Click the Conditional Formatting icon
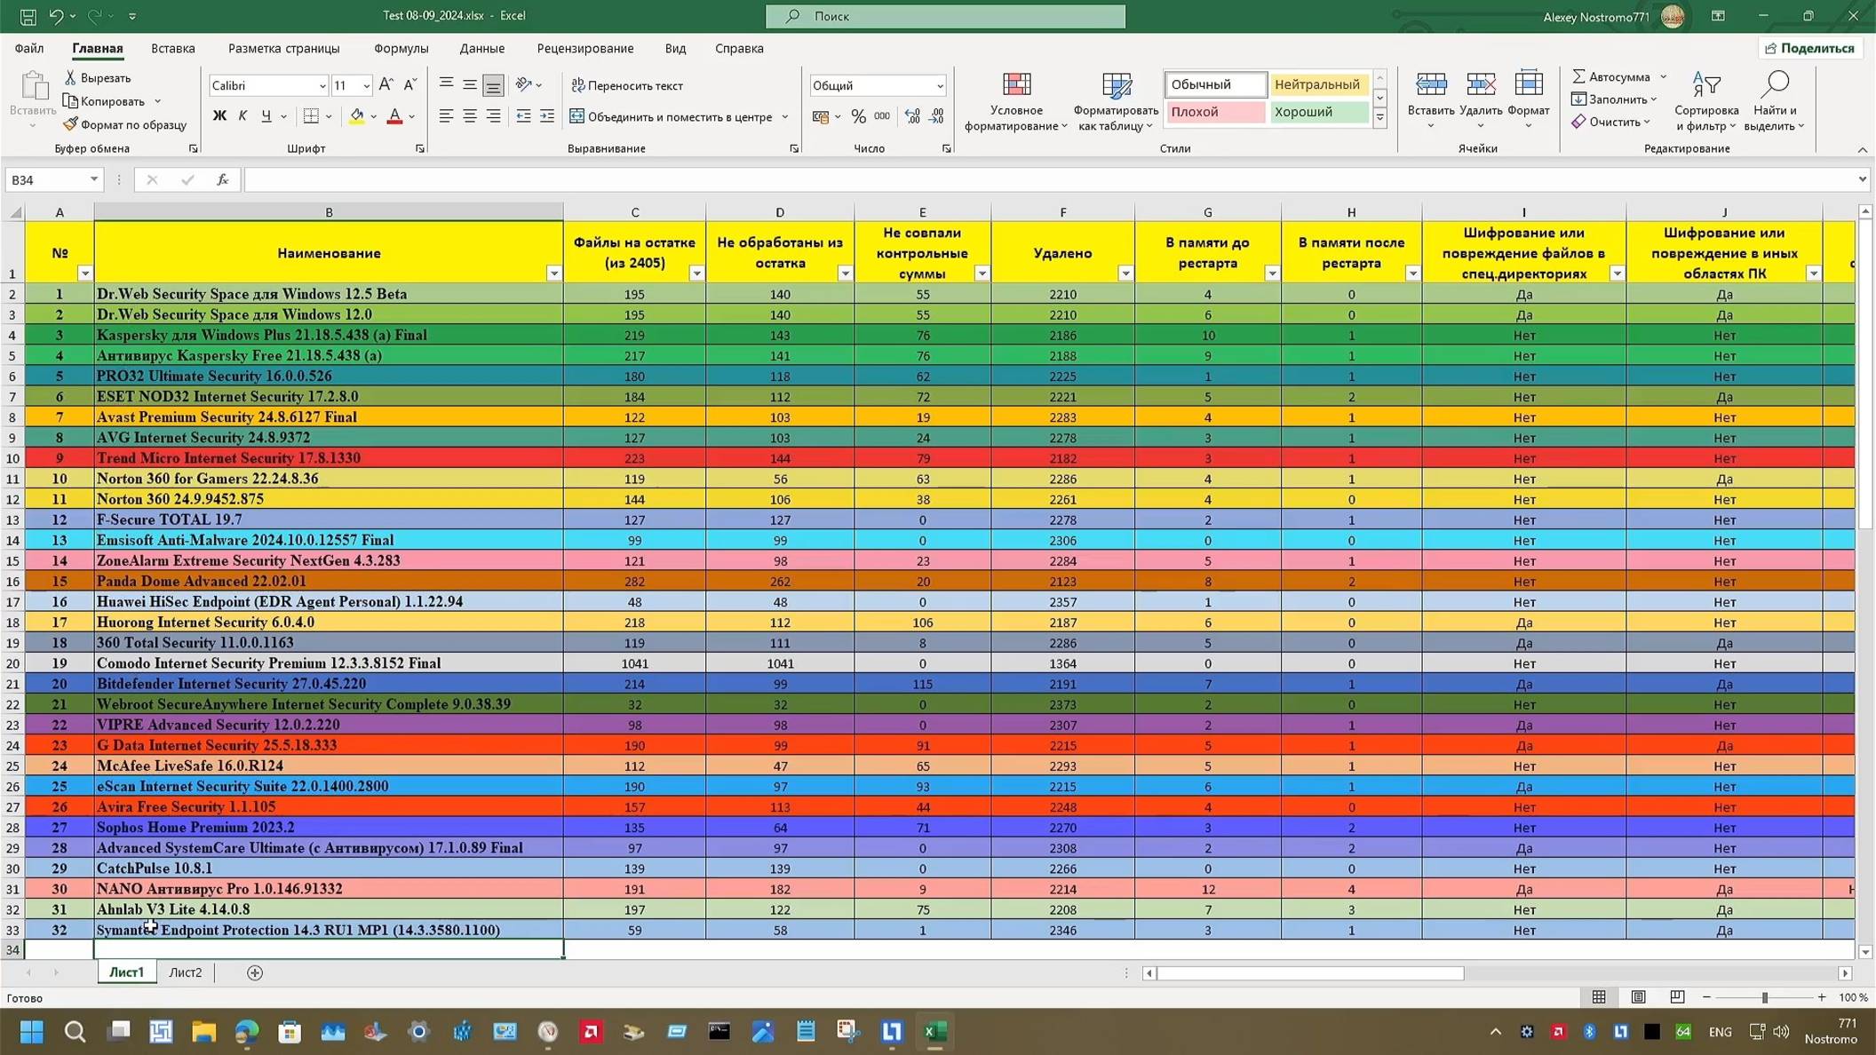The width and height of the screenshot is (1876, 1055). (1016, 85)
